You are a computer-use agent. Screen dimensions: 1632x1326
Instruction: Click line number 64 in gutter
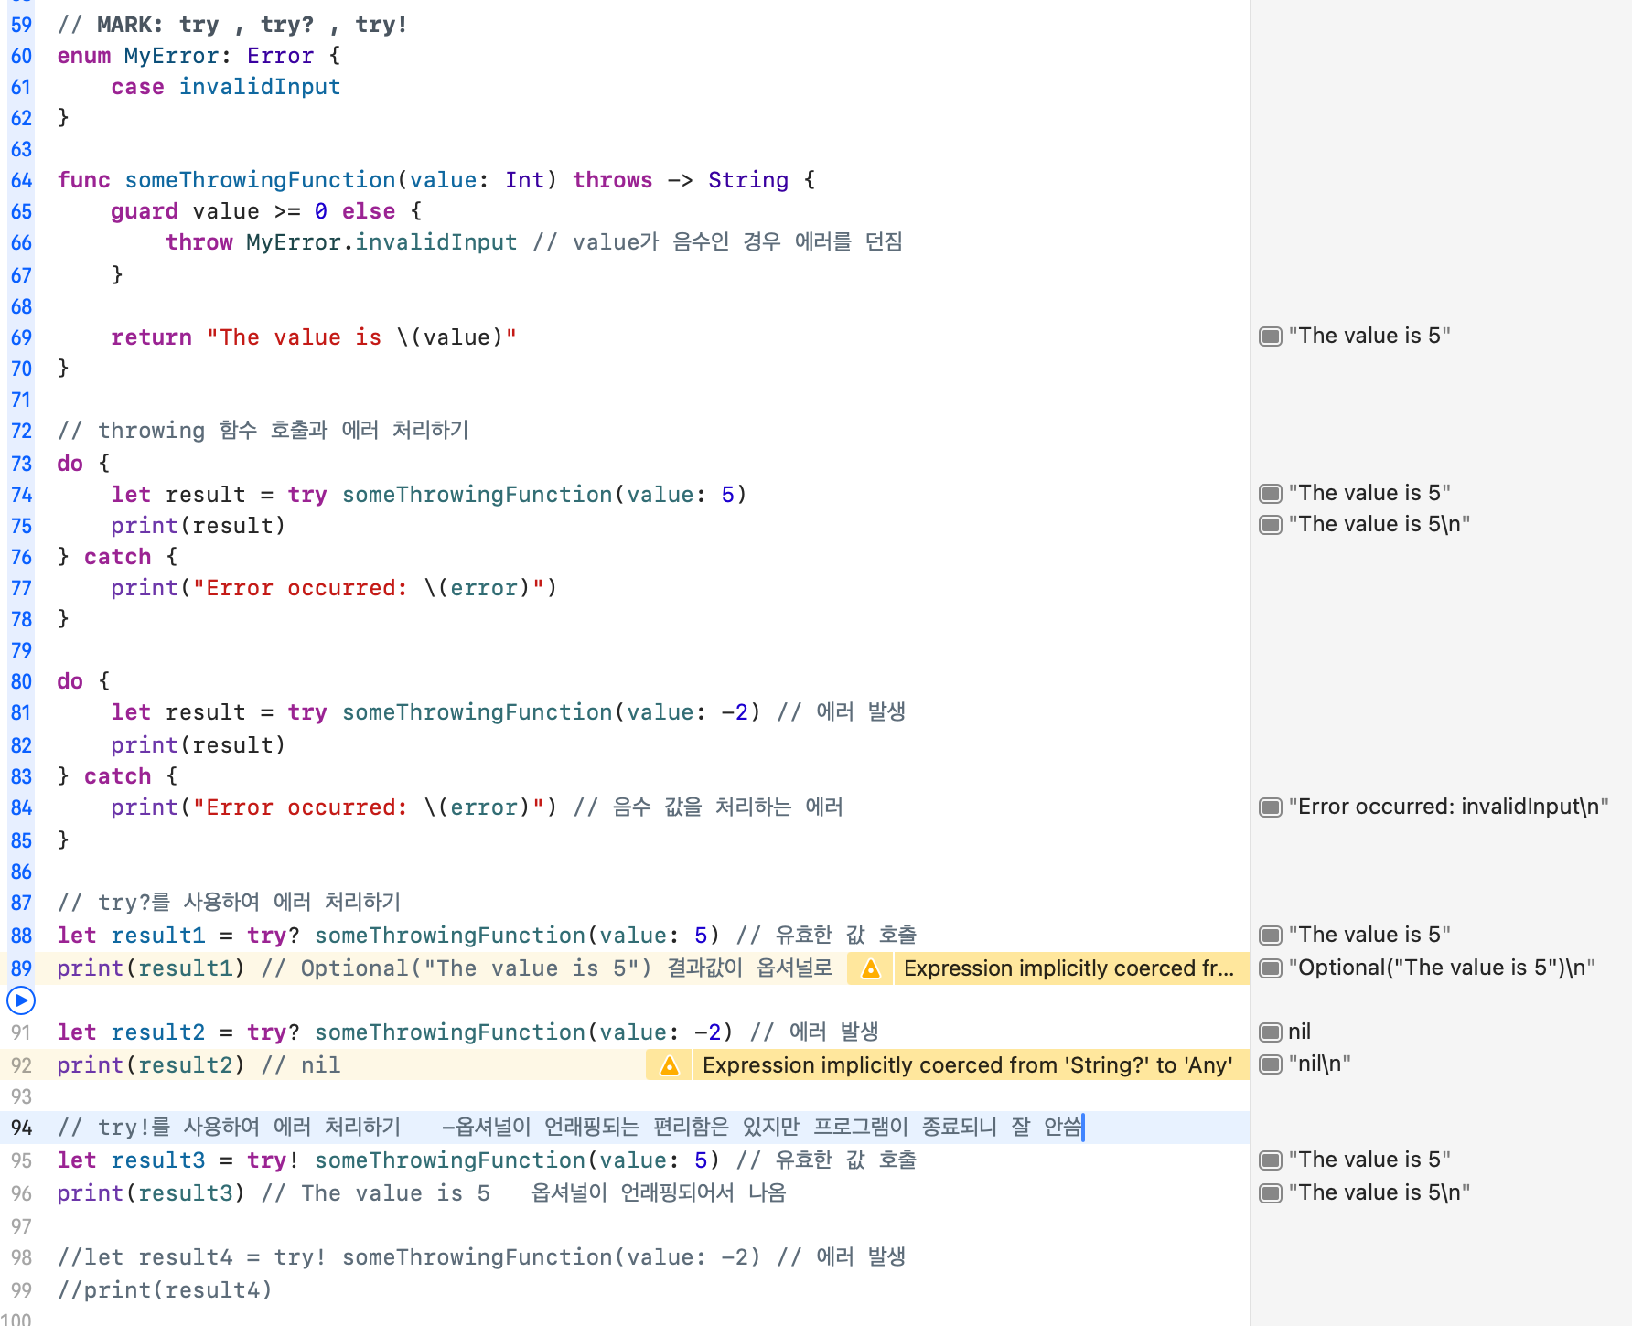click(x=21, y=180)
